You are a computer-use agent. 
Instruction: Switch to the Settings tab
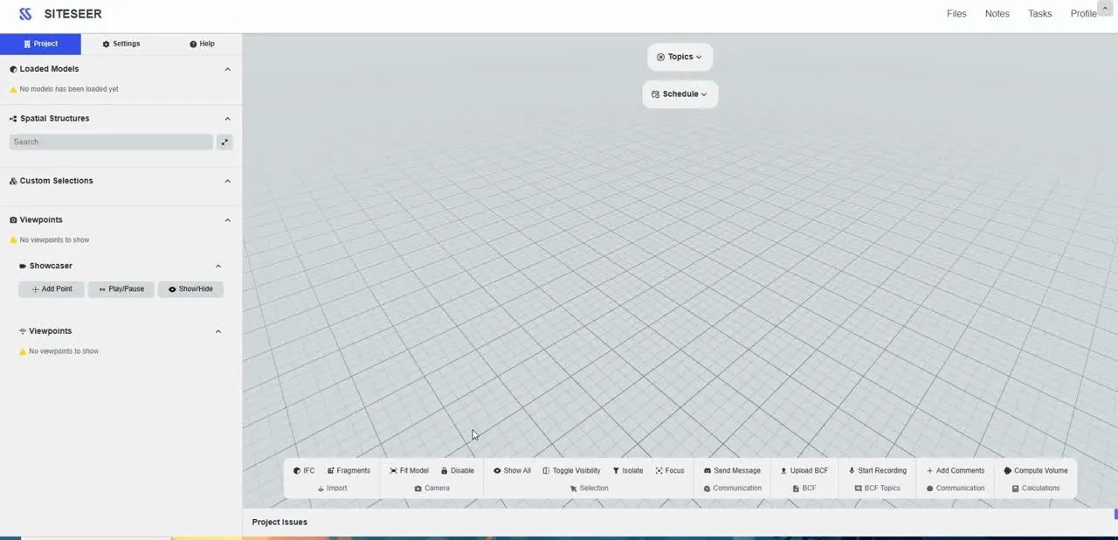(x=121, y=44)
